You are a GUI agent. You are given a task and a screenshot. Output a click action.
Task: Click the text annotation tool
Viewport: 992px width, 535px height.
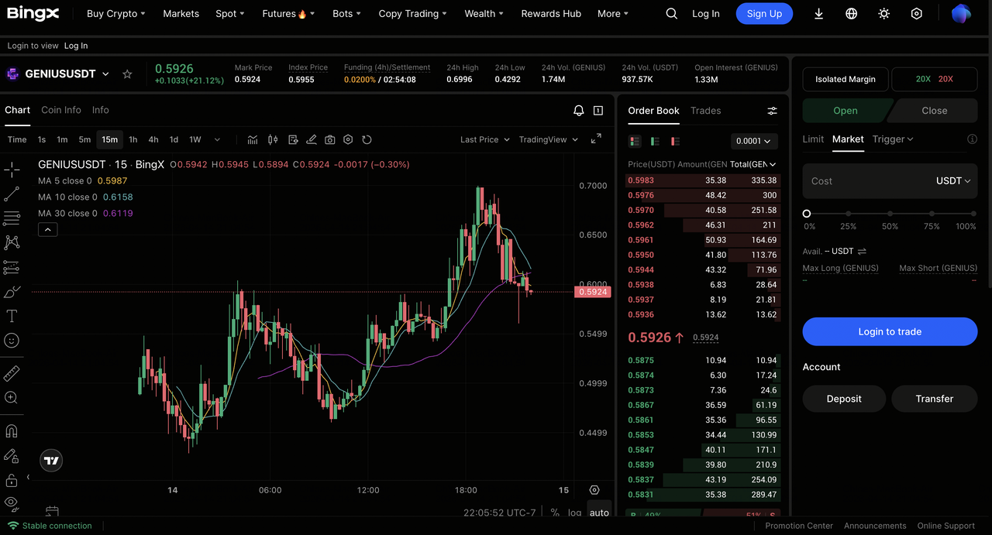[12, 316]
